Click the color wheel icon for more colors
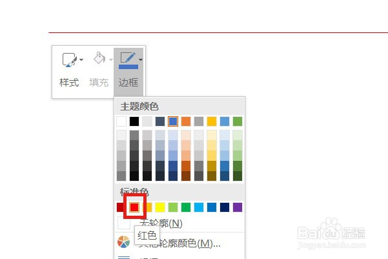388x259 pixels. [x=124, y=242]
